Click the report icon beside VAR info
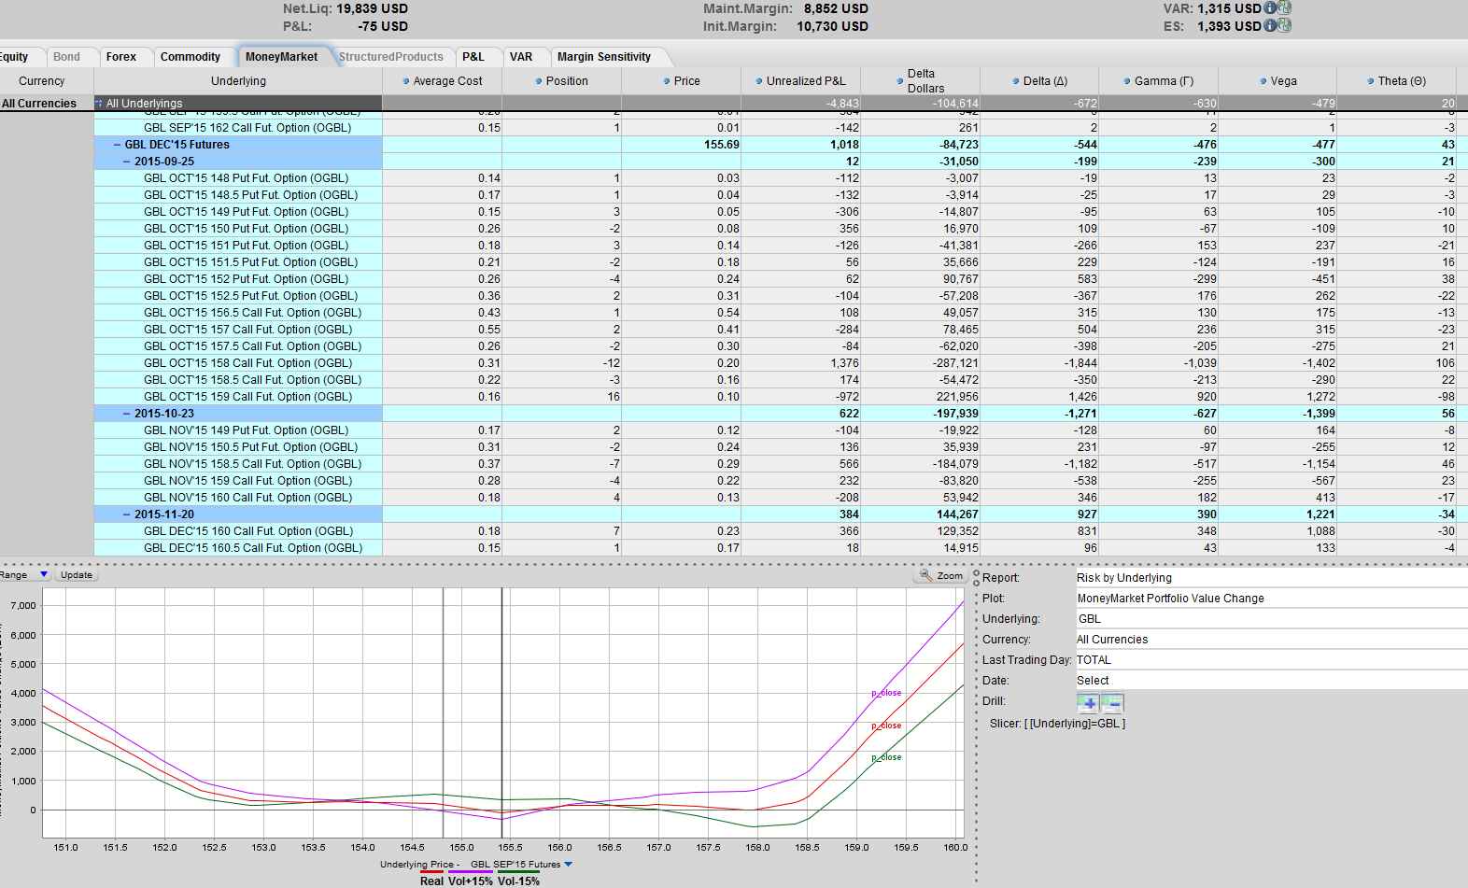The height and width of the screenshot is (888, 1468). point(1285,7)
